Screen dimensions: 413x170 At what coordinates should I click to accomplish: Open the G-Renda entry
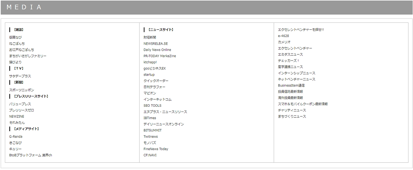[x=16, y=137]
